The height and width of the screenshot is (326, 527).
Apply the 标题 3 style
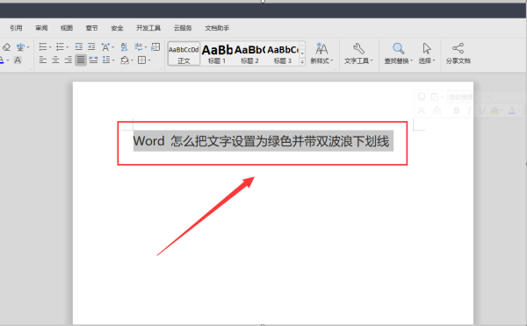click(x=282, y=53)
